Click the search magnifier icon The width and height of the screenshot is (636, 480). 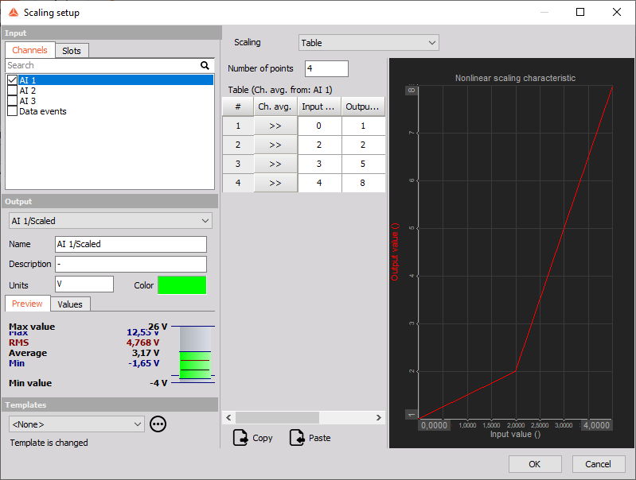[x=205, y=65]
